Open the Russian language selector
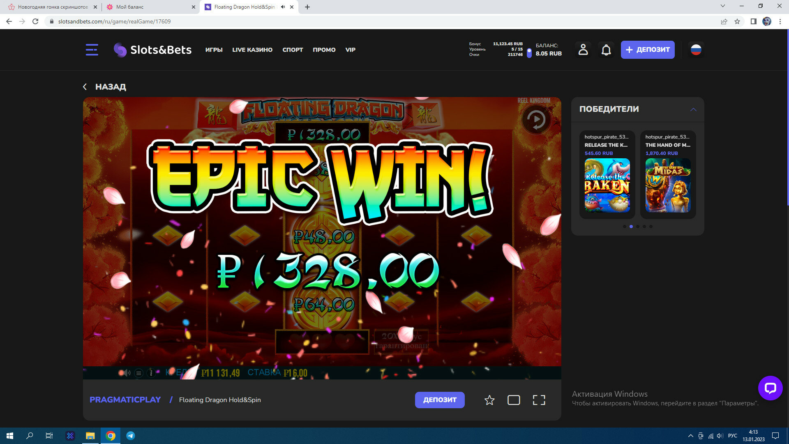 (696, 50)
